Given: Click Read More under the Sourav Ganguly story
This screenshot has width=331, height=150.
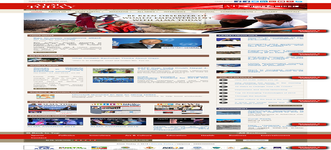Looking at the screenshot, I should 45,88.
